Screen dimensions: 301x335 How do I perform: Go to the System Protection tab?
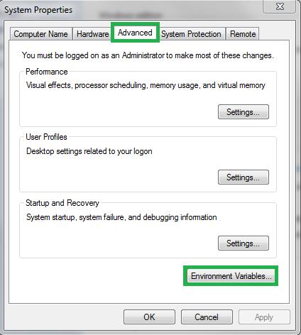pos(191,34)
